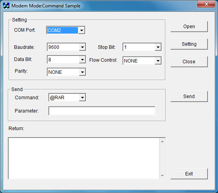Click inside the Return output box
Viewport: 218px width, 193px height.
pos(84,158)
